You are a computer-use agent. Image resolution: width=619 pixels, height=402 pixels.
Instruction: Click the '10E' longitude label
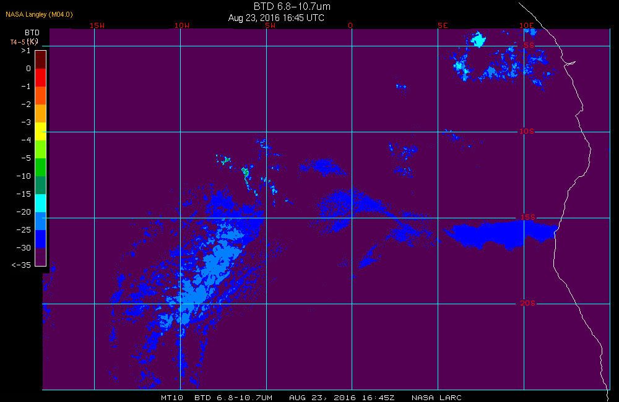[527, 25]
